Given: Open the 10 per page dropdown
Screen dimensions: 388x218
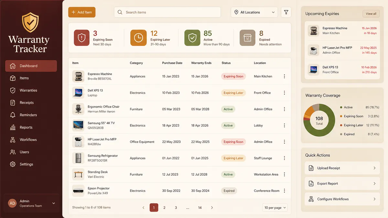Looking at the screenshot, I should click(275, 208).
